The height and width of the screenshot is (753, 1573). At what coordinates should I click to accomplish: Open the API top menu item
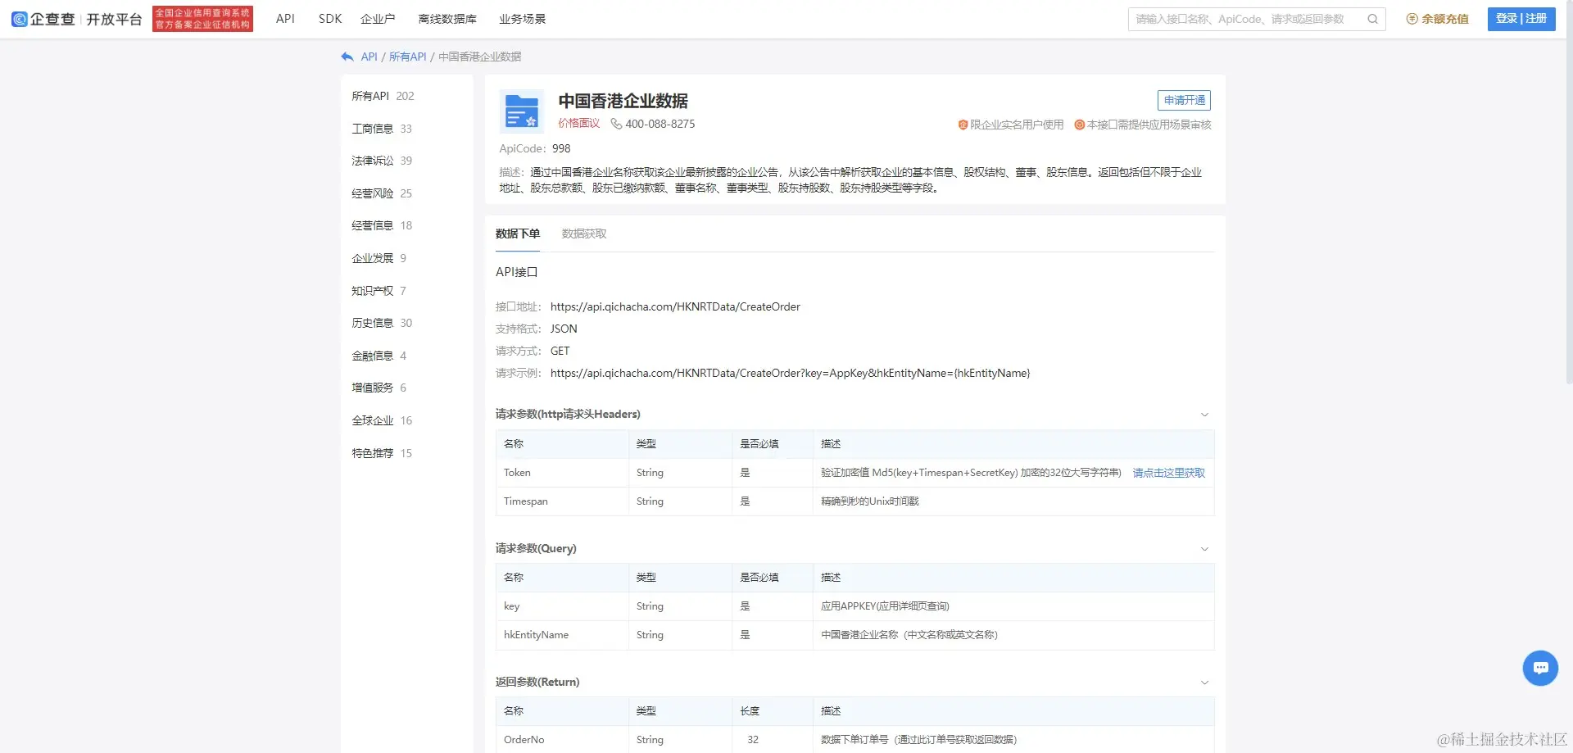pyautogui.click(x=285, y=19)
